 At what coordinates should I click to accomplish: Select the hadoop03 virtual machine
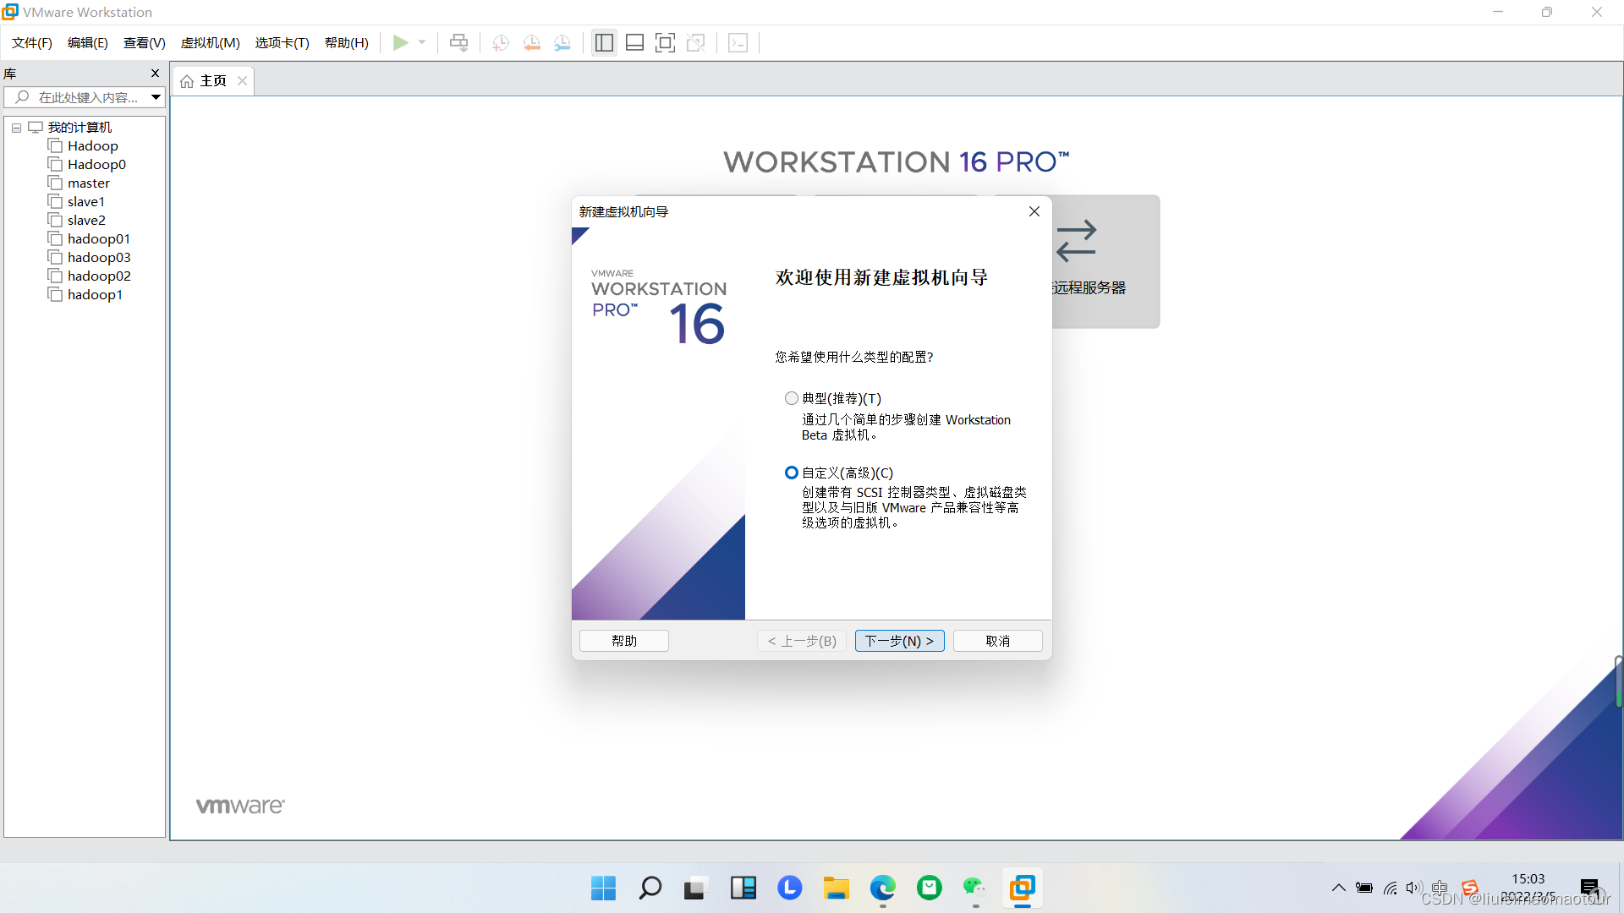[99, 258]
